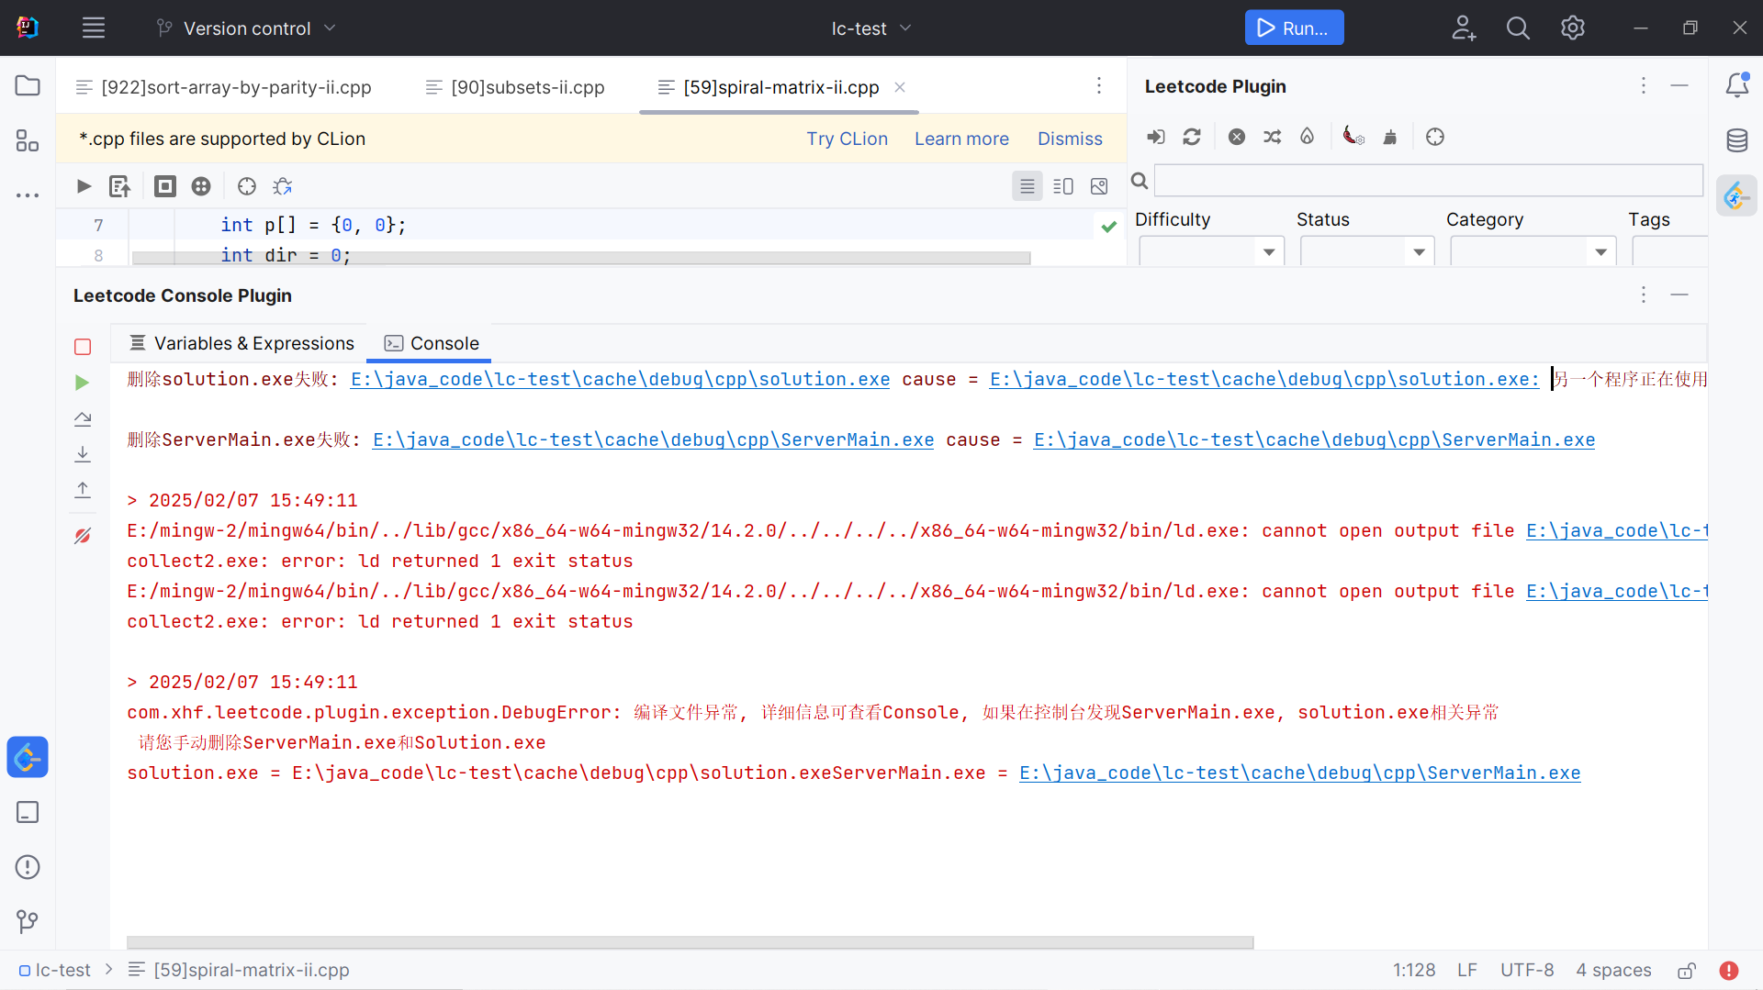
Task: Open the 4 spaces indent selector
Action: click(1613, 970)
